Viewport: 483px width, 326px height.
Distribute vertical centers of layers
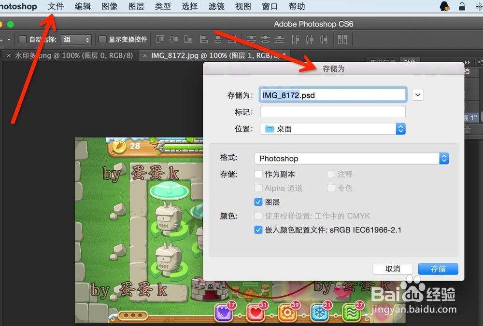(265, 40)
